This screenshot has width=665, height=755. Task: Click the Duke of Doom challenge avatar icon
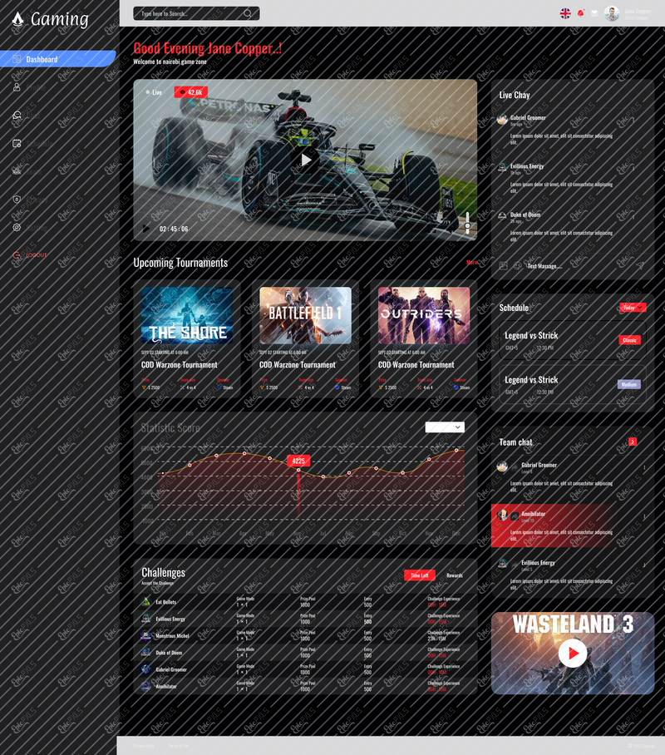coord(146,653)
